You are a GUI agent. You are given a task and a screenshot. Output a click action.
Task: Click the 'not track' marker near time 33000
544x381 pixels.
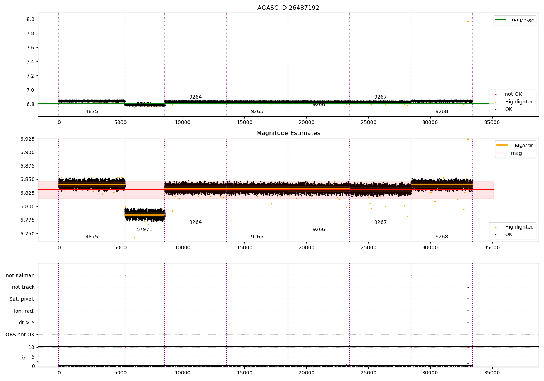pyautogui.click(x=468, y=287)
